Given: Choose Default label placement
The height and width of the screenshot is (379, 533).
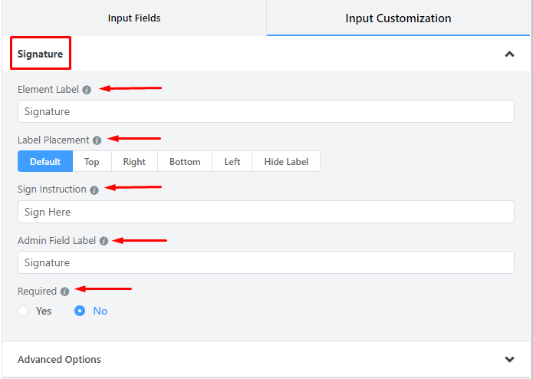Looking at the screenshot, I should pyautogui.click(x=45, y=161).
